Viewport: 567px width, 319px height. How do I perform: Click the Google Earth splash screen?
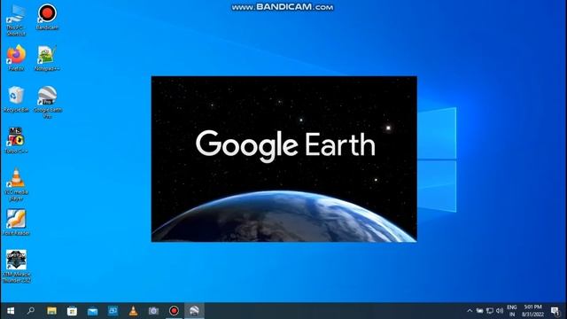click(x=283, y=159)
